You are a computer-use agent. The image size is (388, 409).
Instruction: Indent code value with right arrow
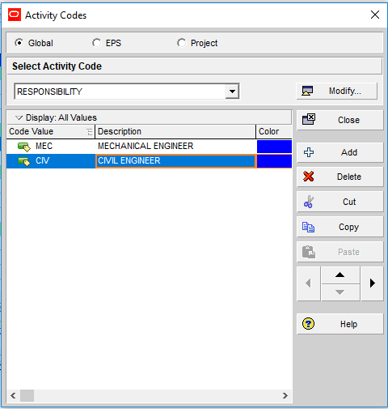[372, 283]
